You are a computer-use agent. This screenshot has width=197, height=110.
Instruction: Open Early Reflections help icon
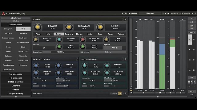(77, 59)
